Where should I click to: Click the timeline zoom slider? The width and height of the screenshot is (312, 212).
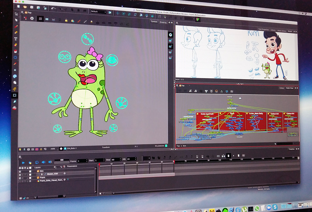(x=108, y=193)
